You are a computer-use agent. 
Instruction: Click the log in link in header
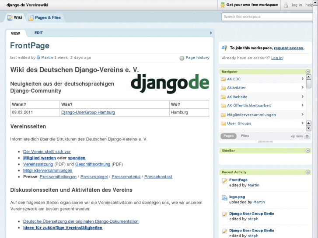tap(297, 5)
